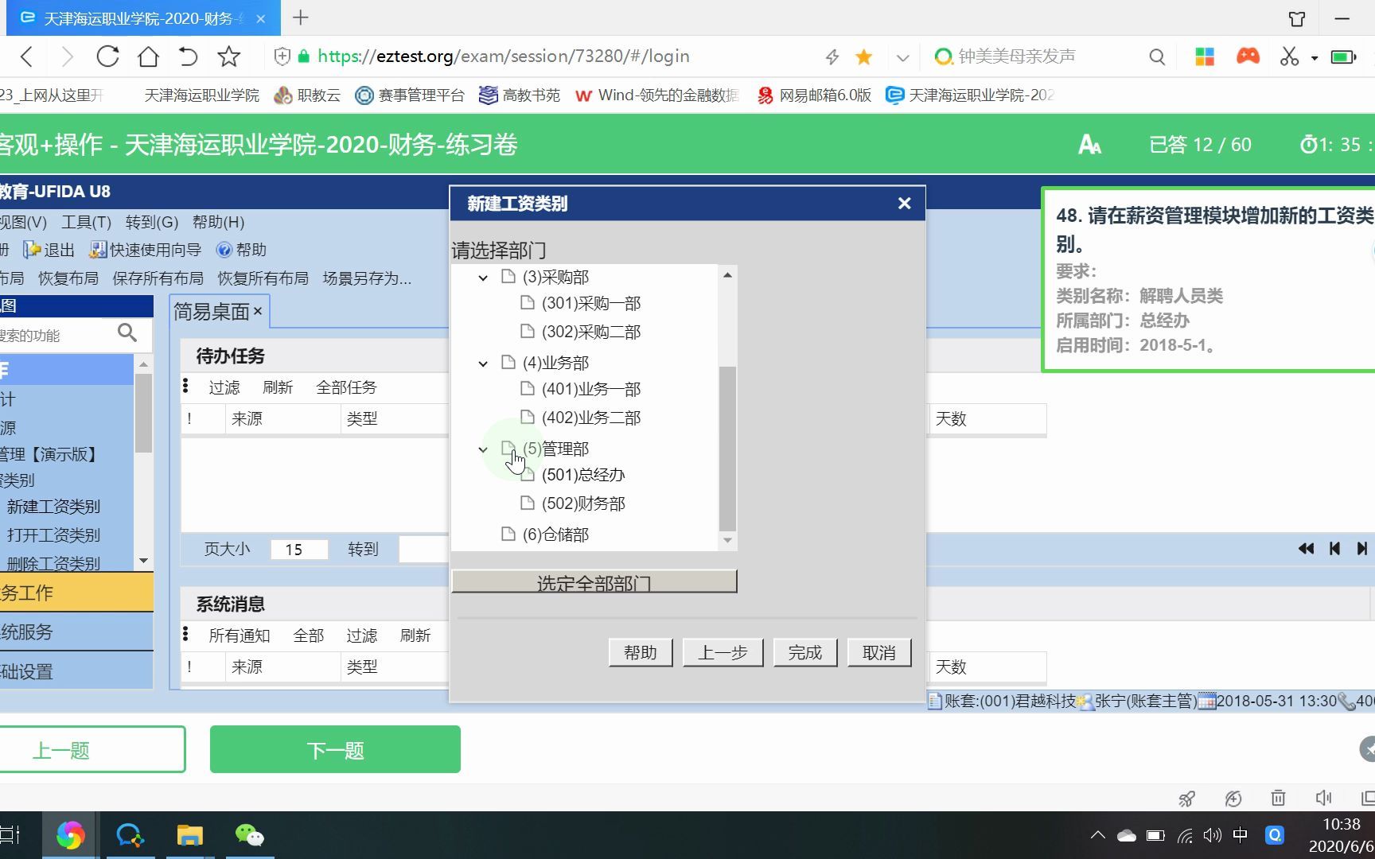Viewport: 1375px width, 859px height.
Task: Click the lightning speed-mode icon in address bar
Action: click(832, 56)
